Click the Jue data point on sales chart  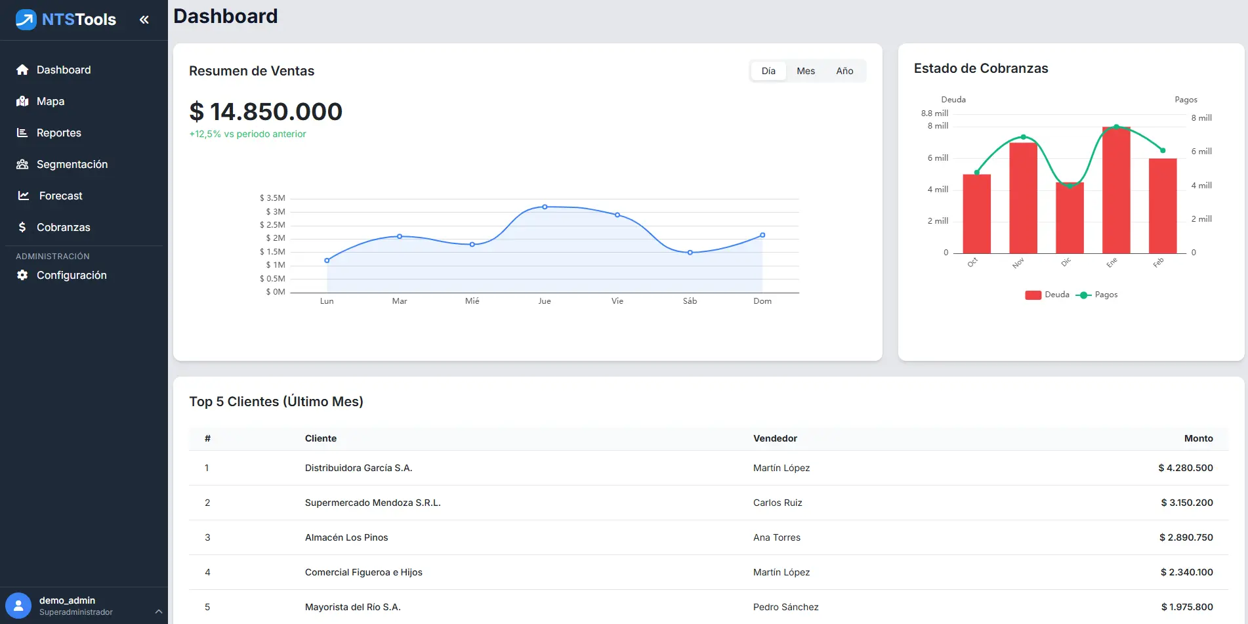pyautogui.click(x=545, y=206)
